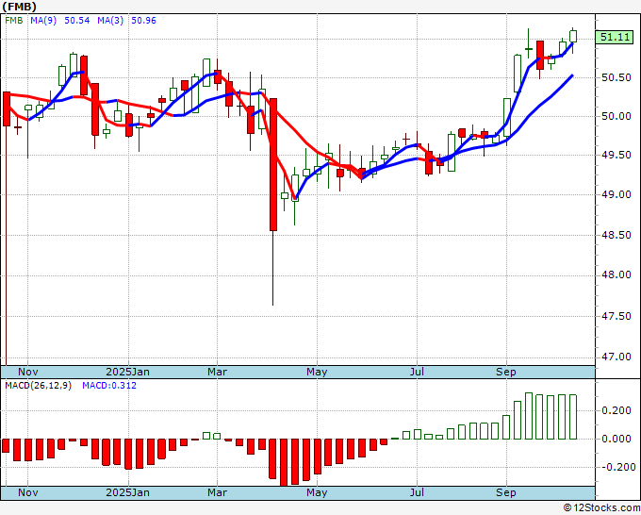Image resolution: width=641 pixels, height=515 pixels.
Task: Click the tallest green MACD bar in September
Action: [529, 416]
